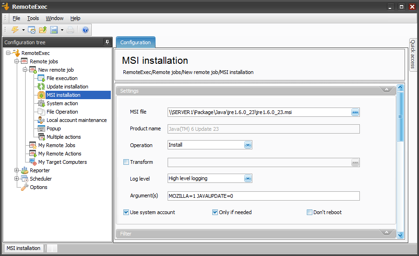Open the File menu
Screen dimensions: 419x256
[16, 18]
